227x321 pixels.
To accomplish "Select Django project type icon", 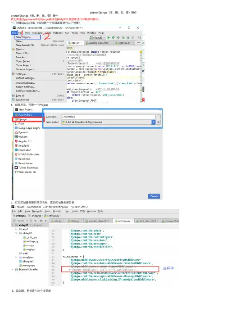I will 16,119.
